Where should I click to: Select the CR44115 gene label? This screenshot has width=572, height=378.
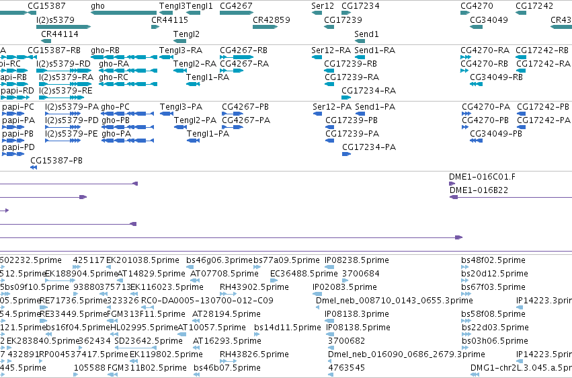169,20
